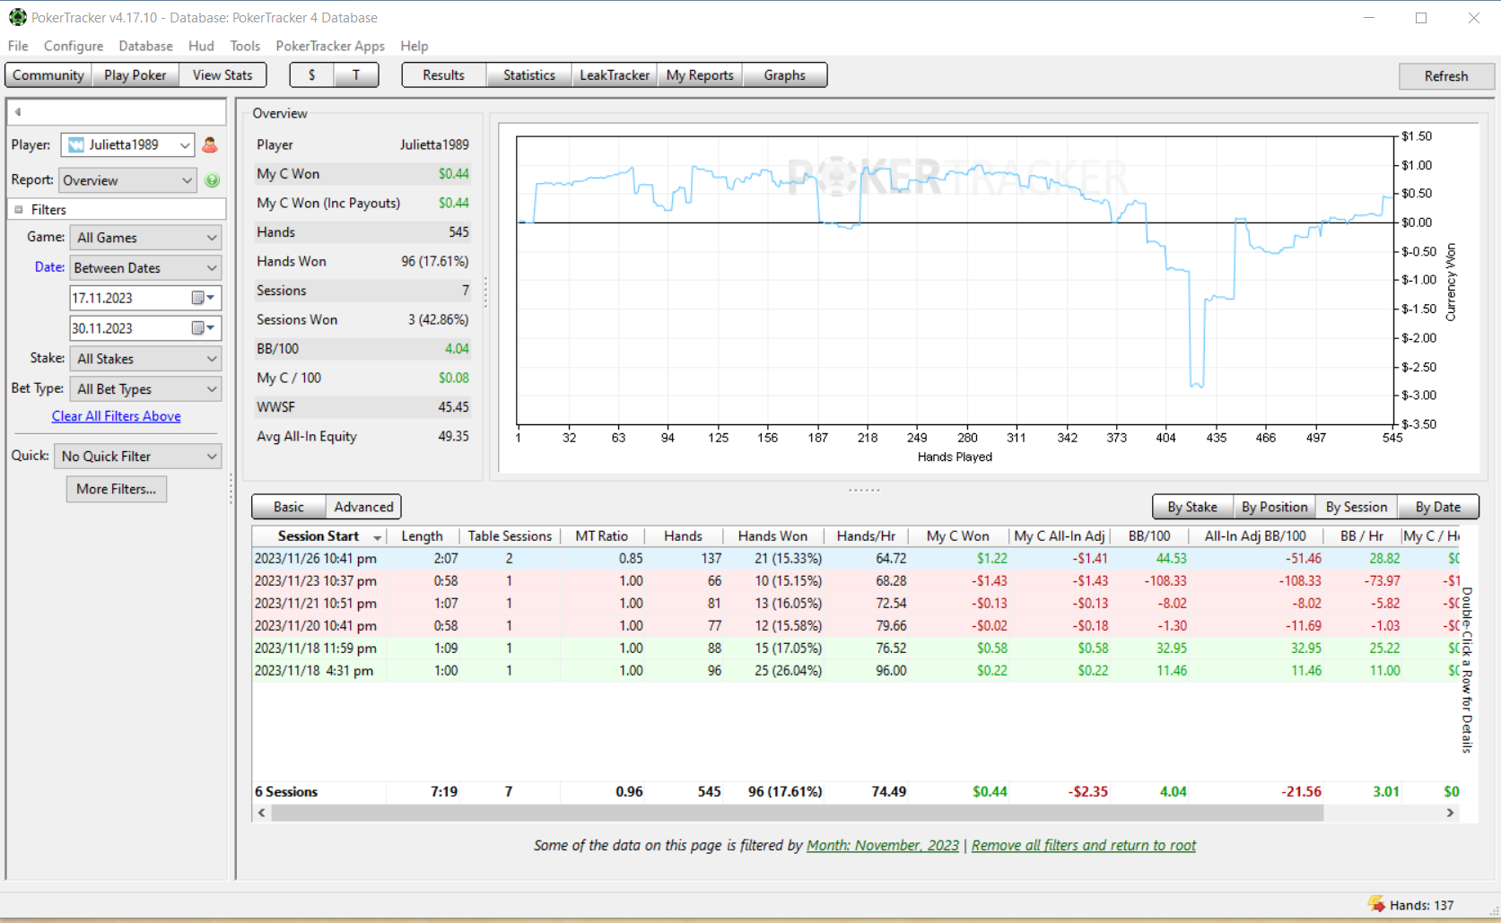Select the T tournament toggle
The width and height of the screenshot is (1501, 923).
coord(356,75)
